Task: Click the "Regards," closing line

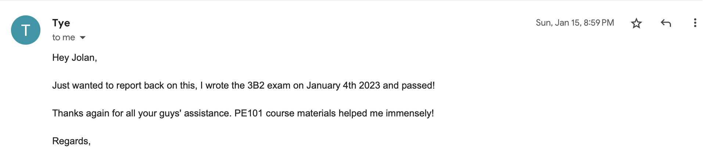Action: [71, 141]
